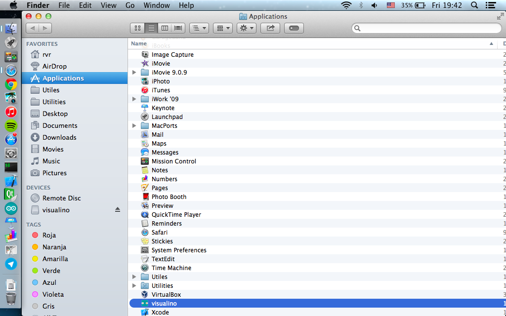Open Terminal from the Dock
This screenshot has height=316, width=506.
coord(11,167)
